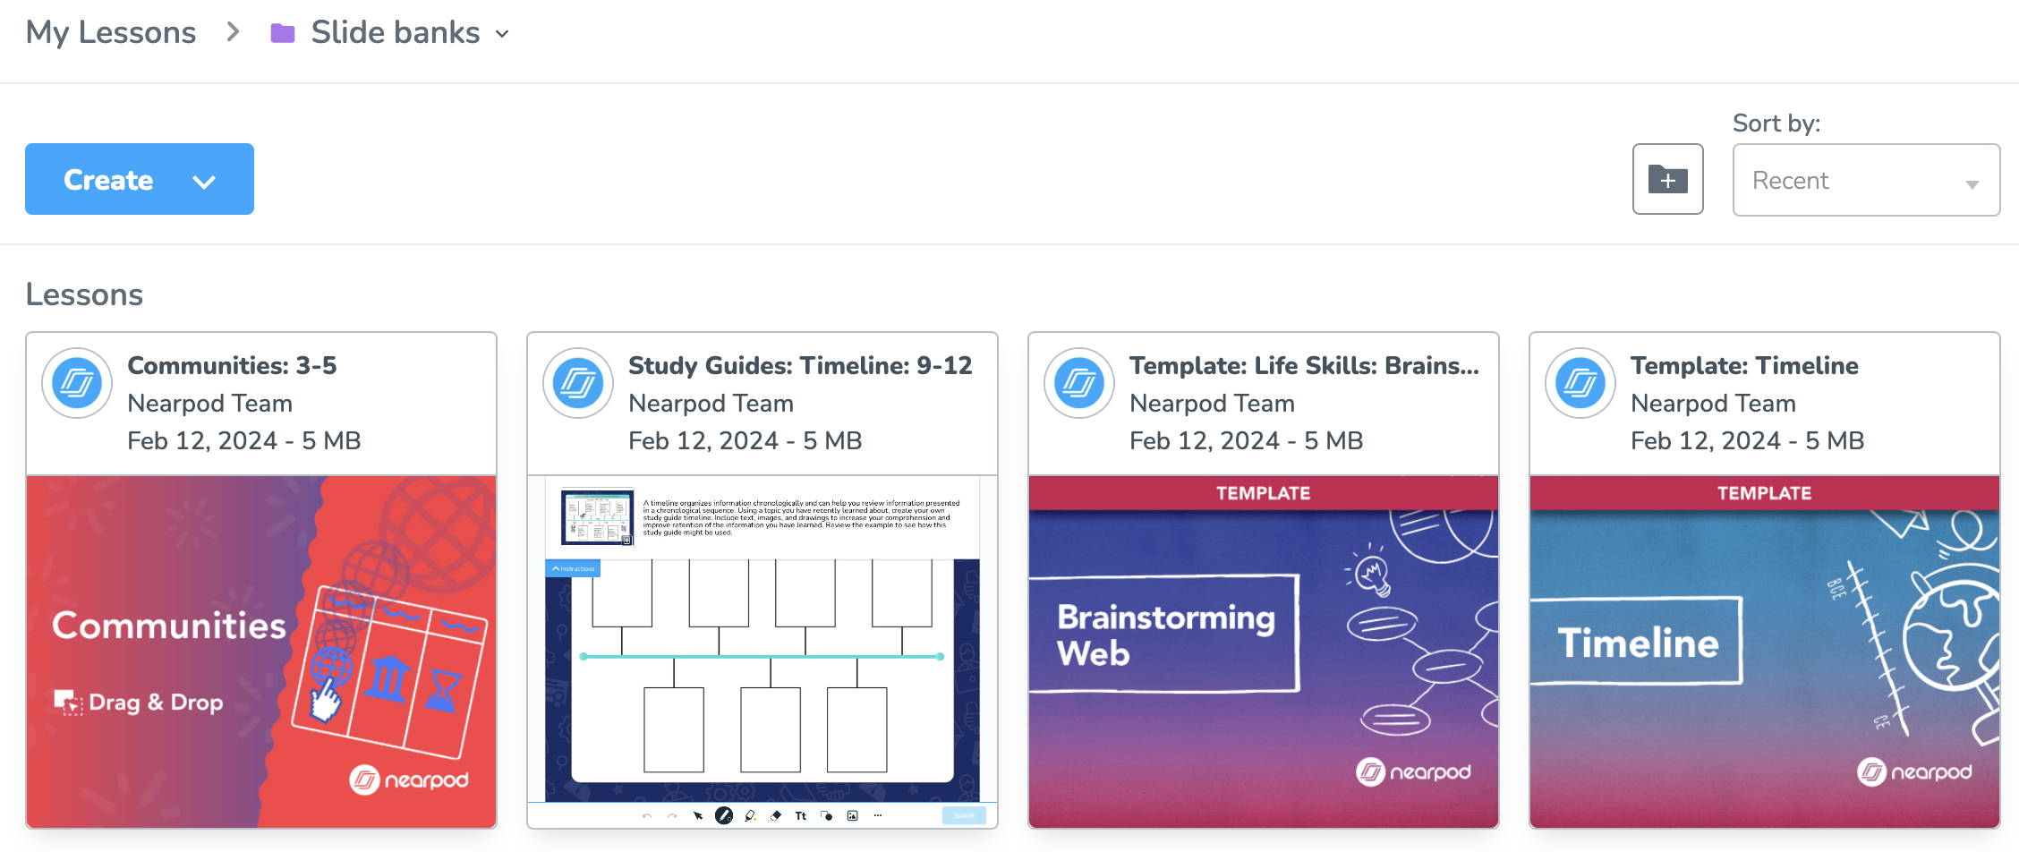Screen dimensions: 2019x852
Task: Open the Create button menu
Action: point(140,179)
